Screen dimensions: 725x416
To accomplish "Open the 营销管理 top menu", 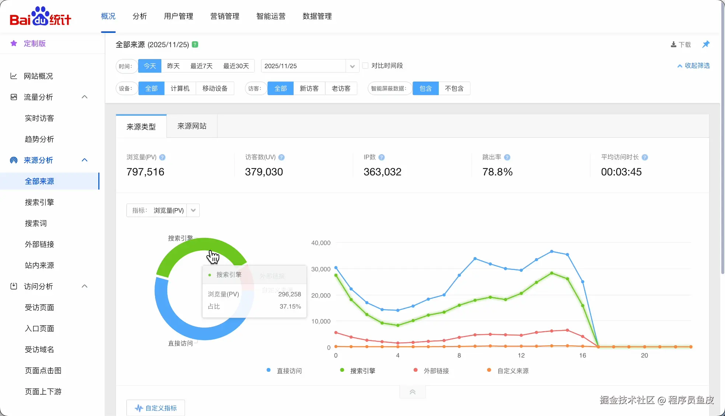I will pyautogui.click(x=225, y=16).
